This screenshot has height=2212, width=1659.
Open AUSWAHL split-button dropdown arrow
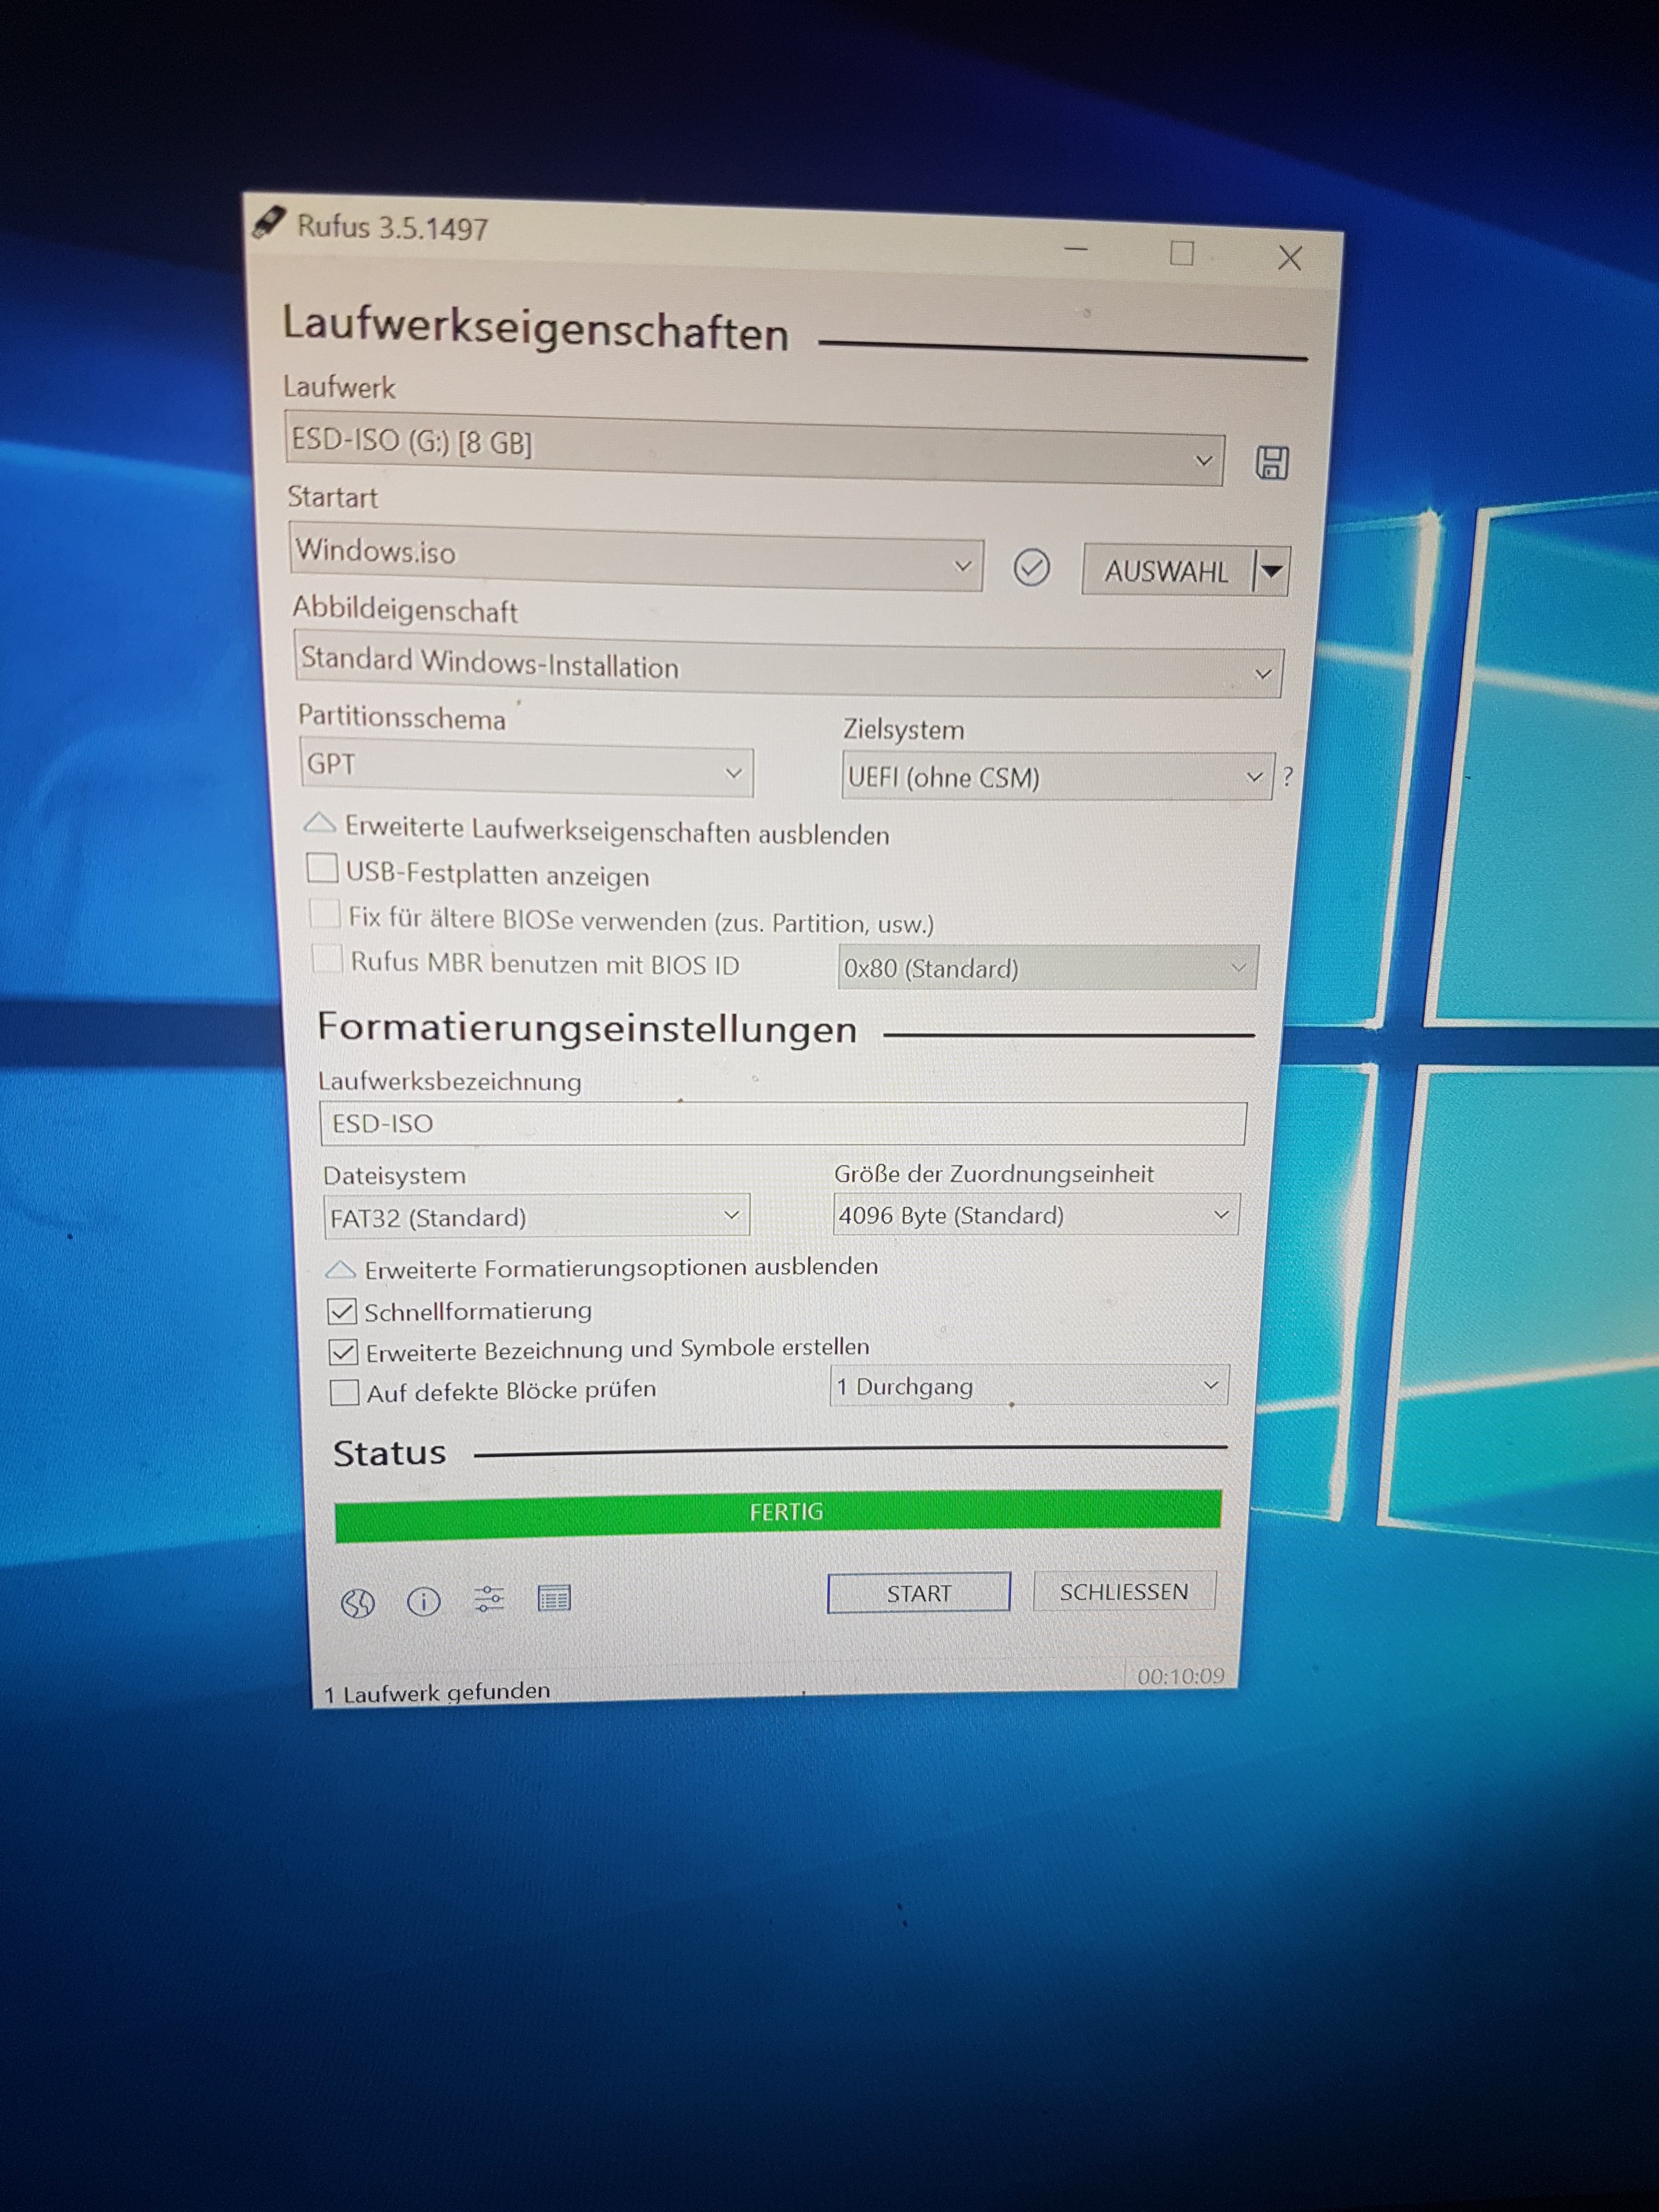(1272, 571)
